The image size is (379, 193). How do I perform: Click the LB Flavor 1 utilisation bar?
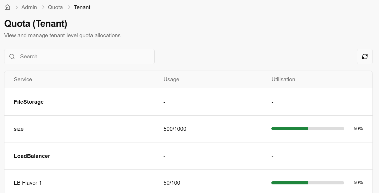[308, 183]
